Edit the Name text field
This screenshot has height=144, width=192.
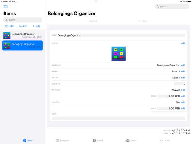(121, 35)
